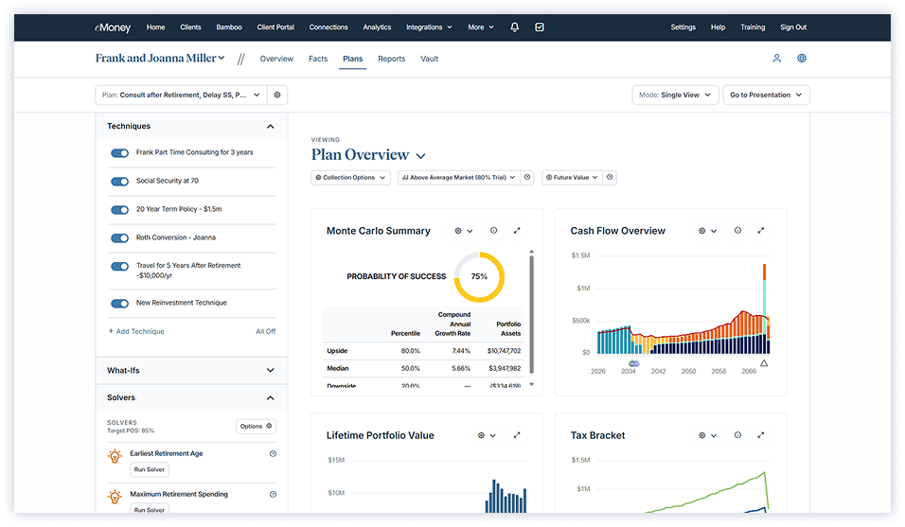Expand the Lifetime Portfolio Value chart
The image size is (905, 527).
tap(517, 435)
